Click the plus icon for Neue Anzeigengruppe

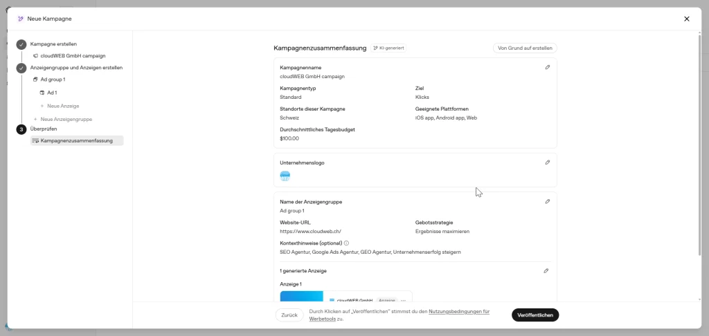click(35, 119)
